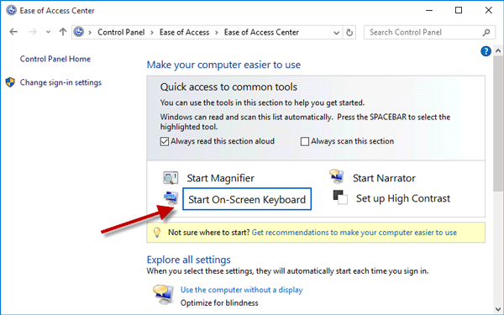Expand the address bar history dropdown
This screenshot has height=315, width=504.
(x=336, y=33)
